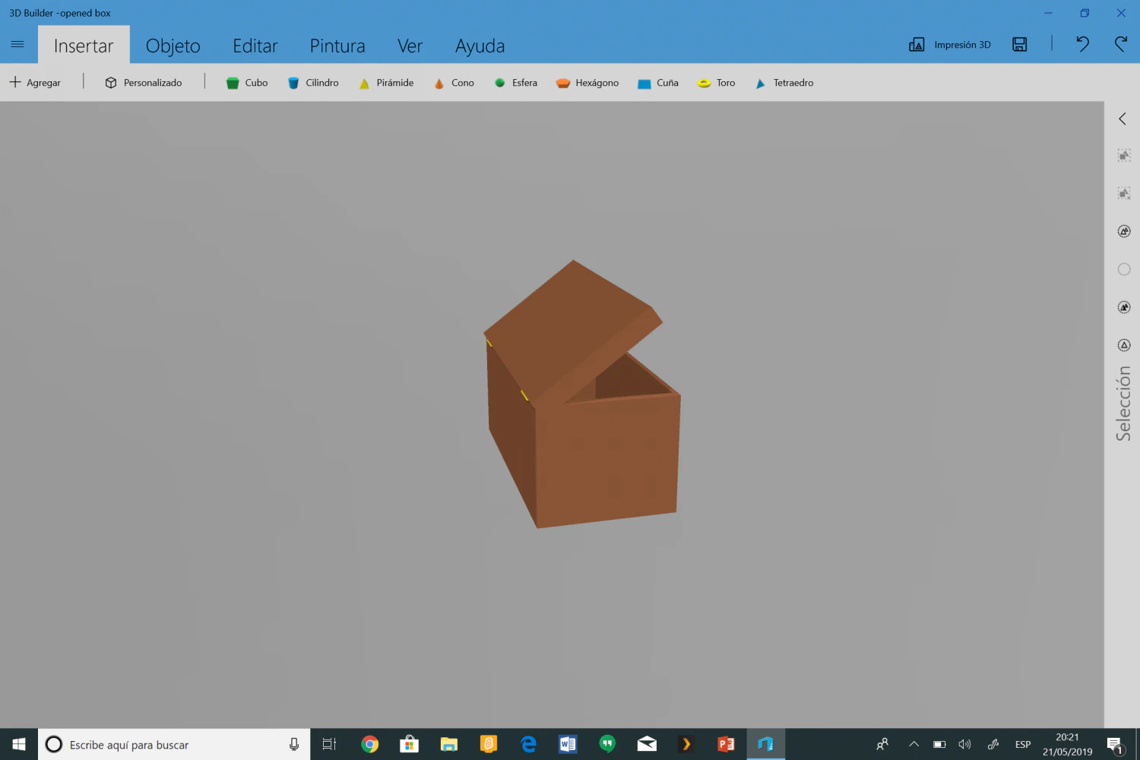Show hidden system tray icons
1140x760 pixels.
[x=914, y=744]
